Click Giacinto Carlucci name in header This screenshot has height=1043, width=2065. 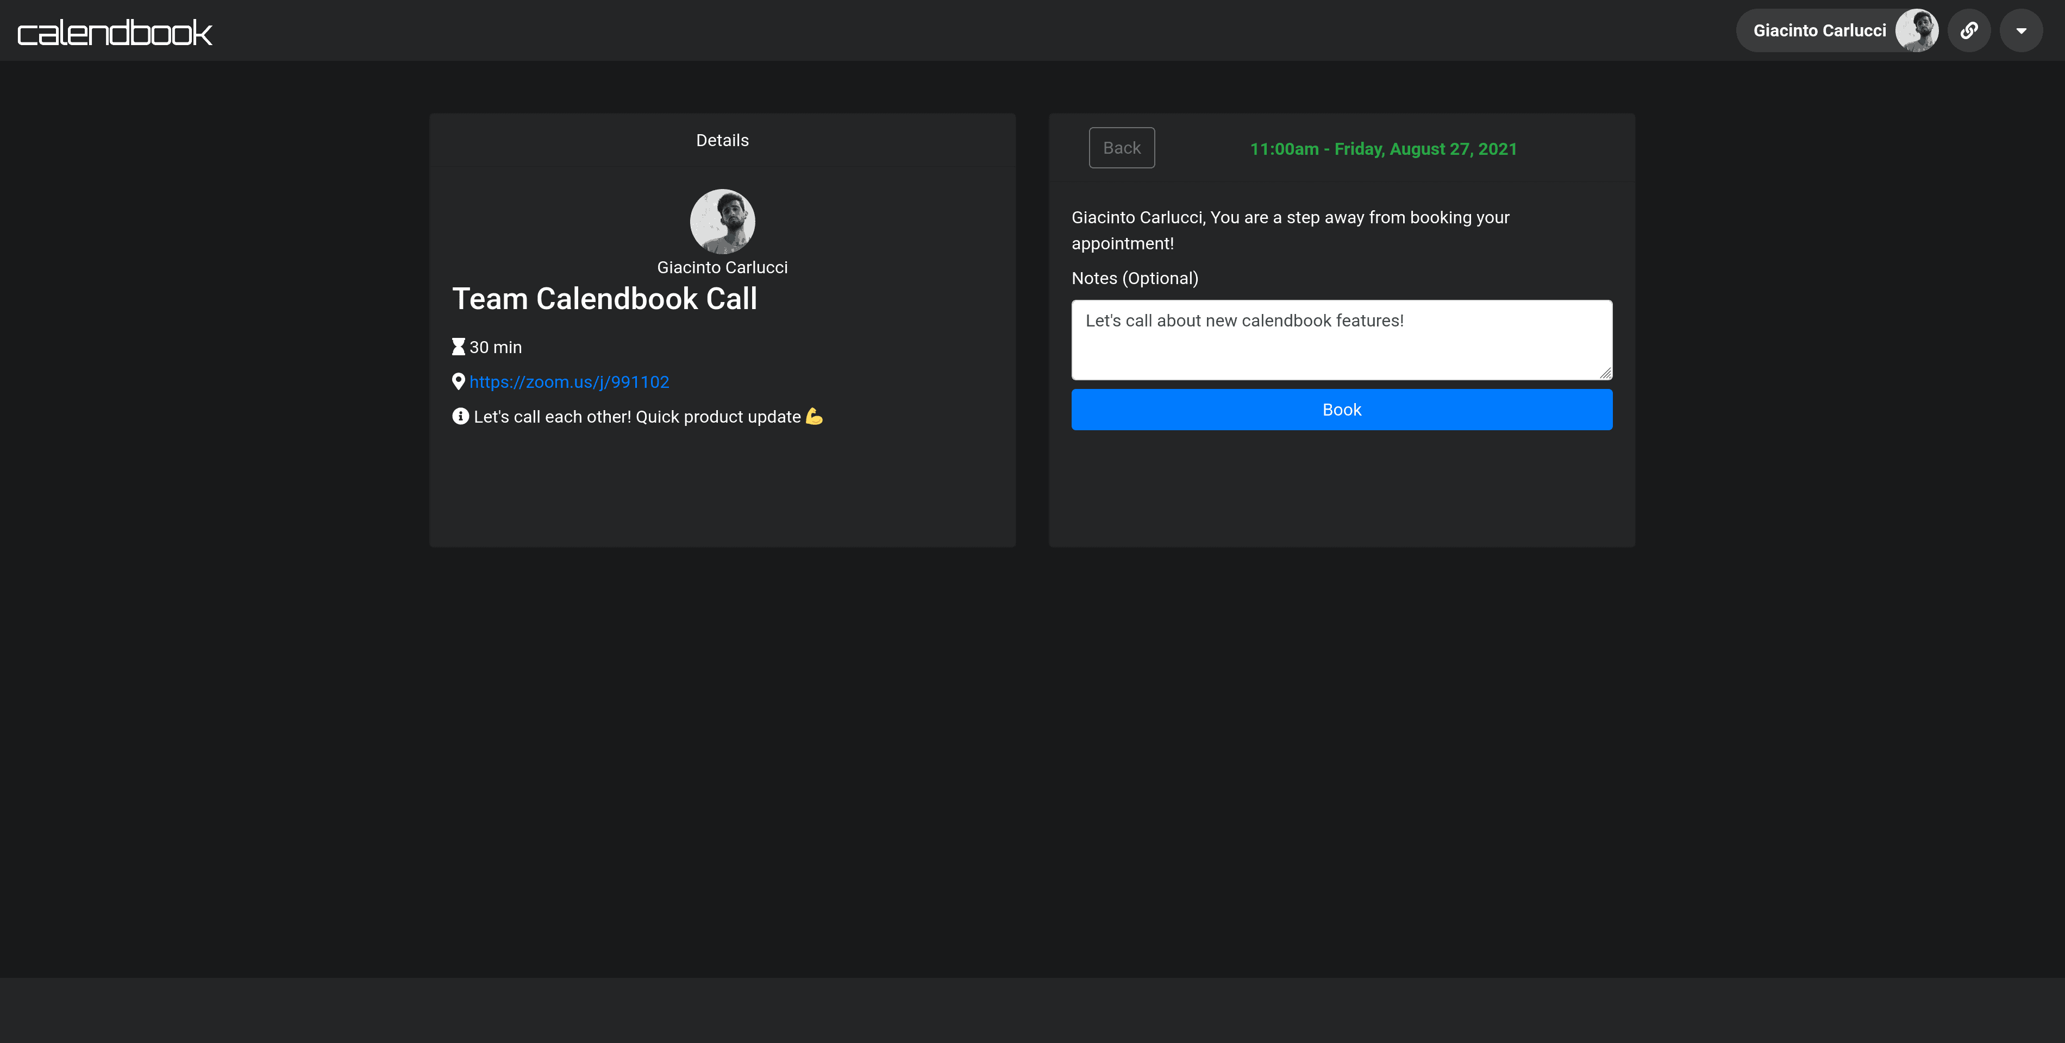tap(1819, 30)
